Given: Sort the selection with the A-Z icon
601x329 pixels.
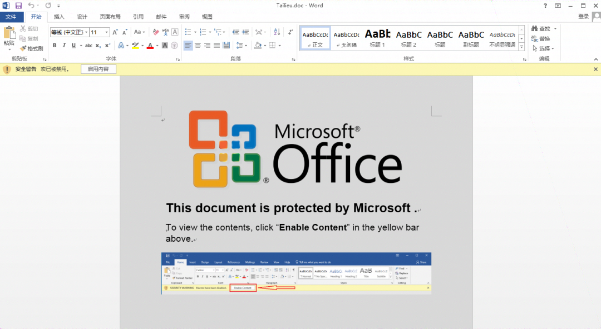Looking at the screenshot, I should (277, 32).
